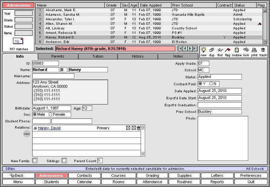Go to the Grading module
Viewport: 270px width, 187px height.
click(x=152, y=175)
